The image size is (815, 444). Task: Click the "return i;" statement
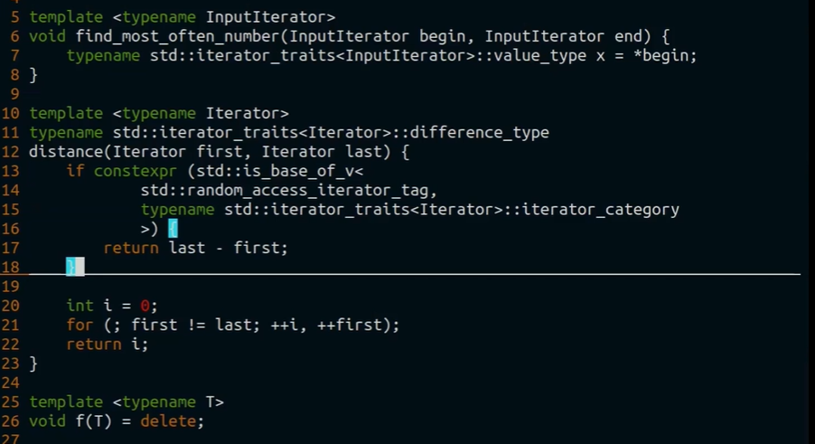click(x=108, y=345)
